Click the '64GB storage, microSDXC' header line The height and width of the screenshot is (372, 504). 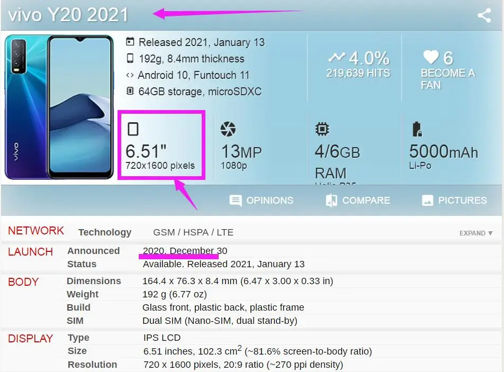(x=200, y=92)
